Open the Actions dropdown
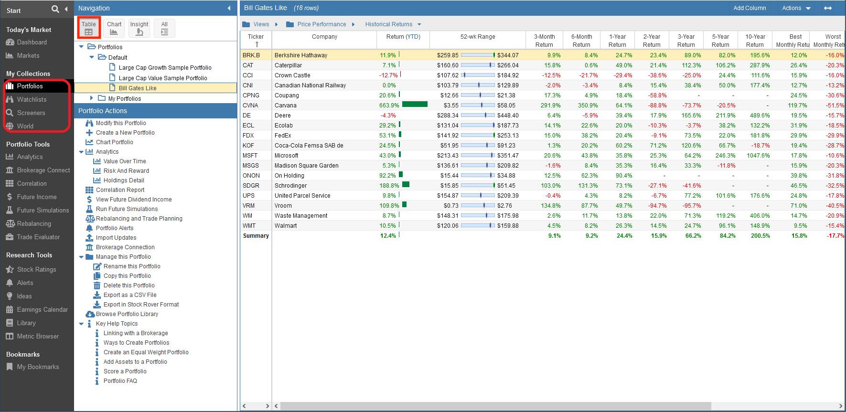 (x=796, y=8)
